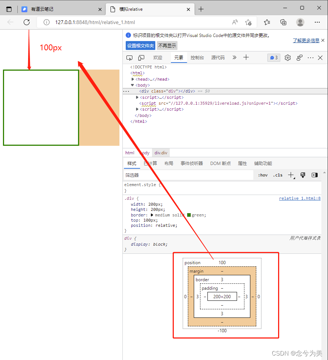Select the inspect element tool
Viewport: 328px width, 360px height.
point(129,58)
